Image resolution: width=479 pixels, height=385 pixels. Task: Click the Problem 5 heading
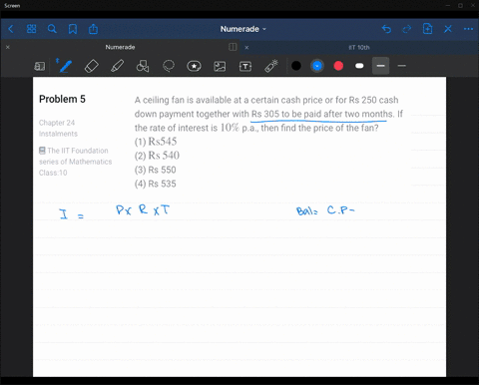pos(62,99)
